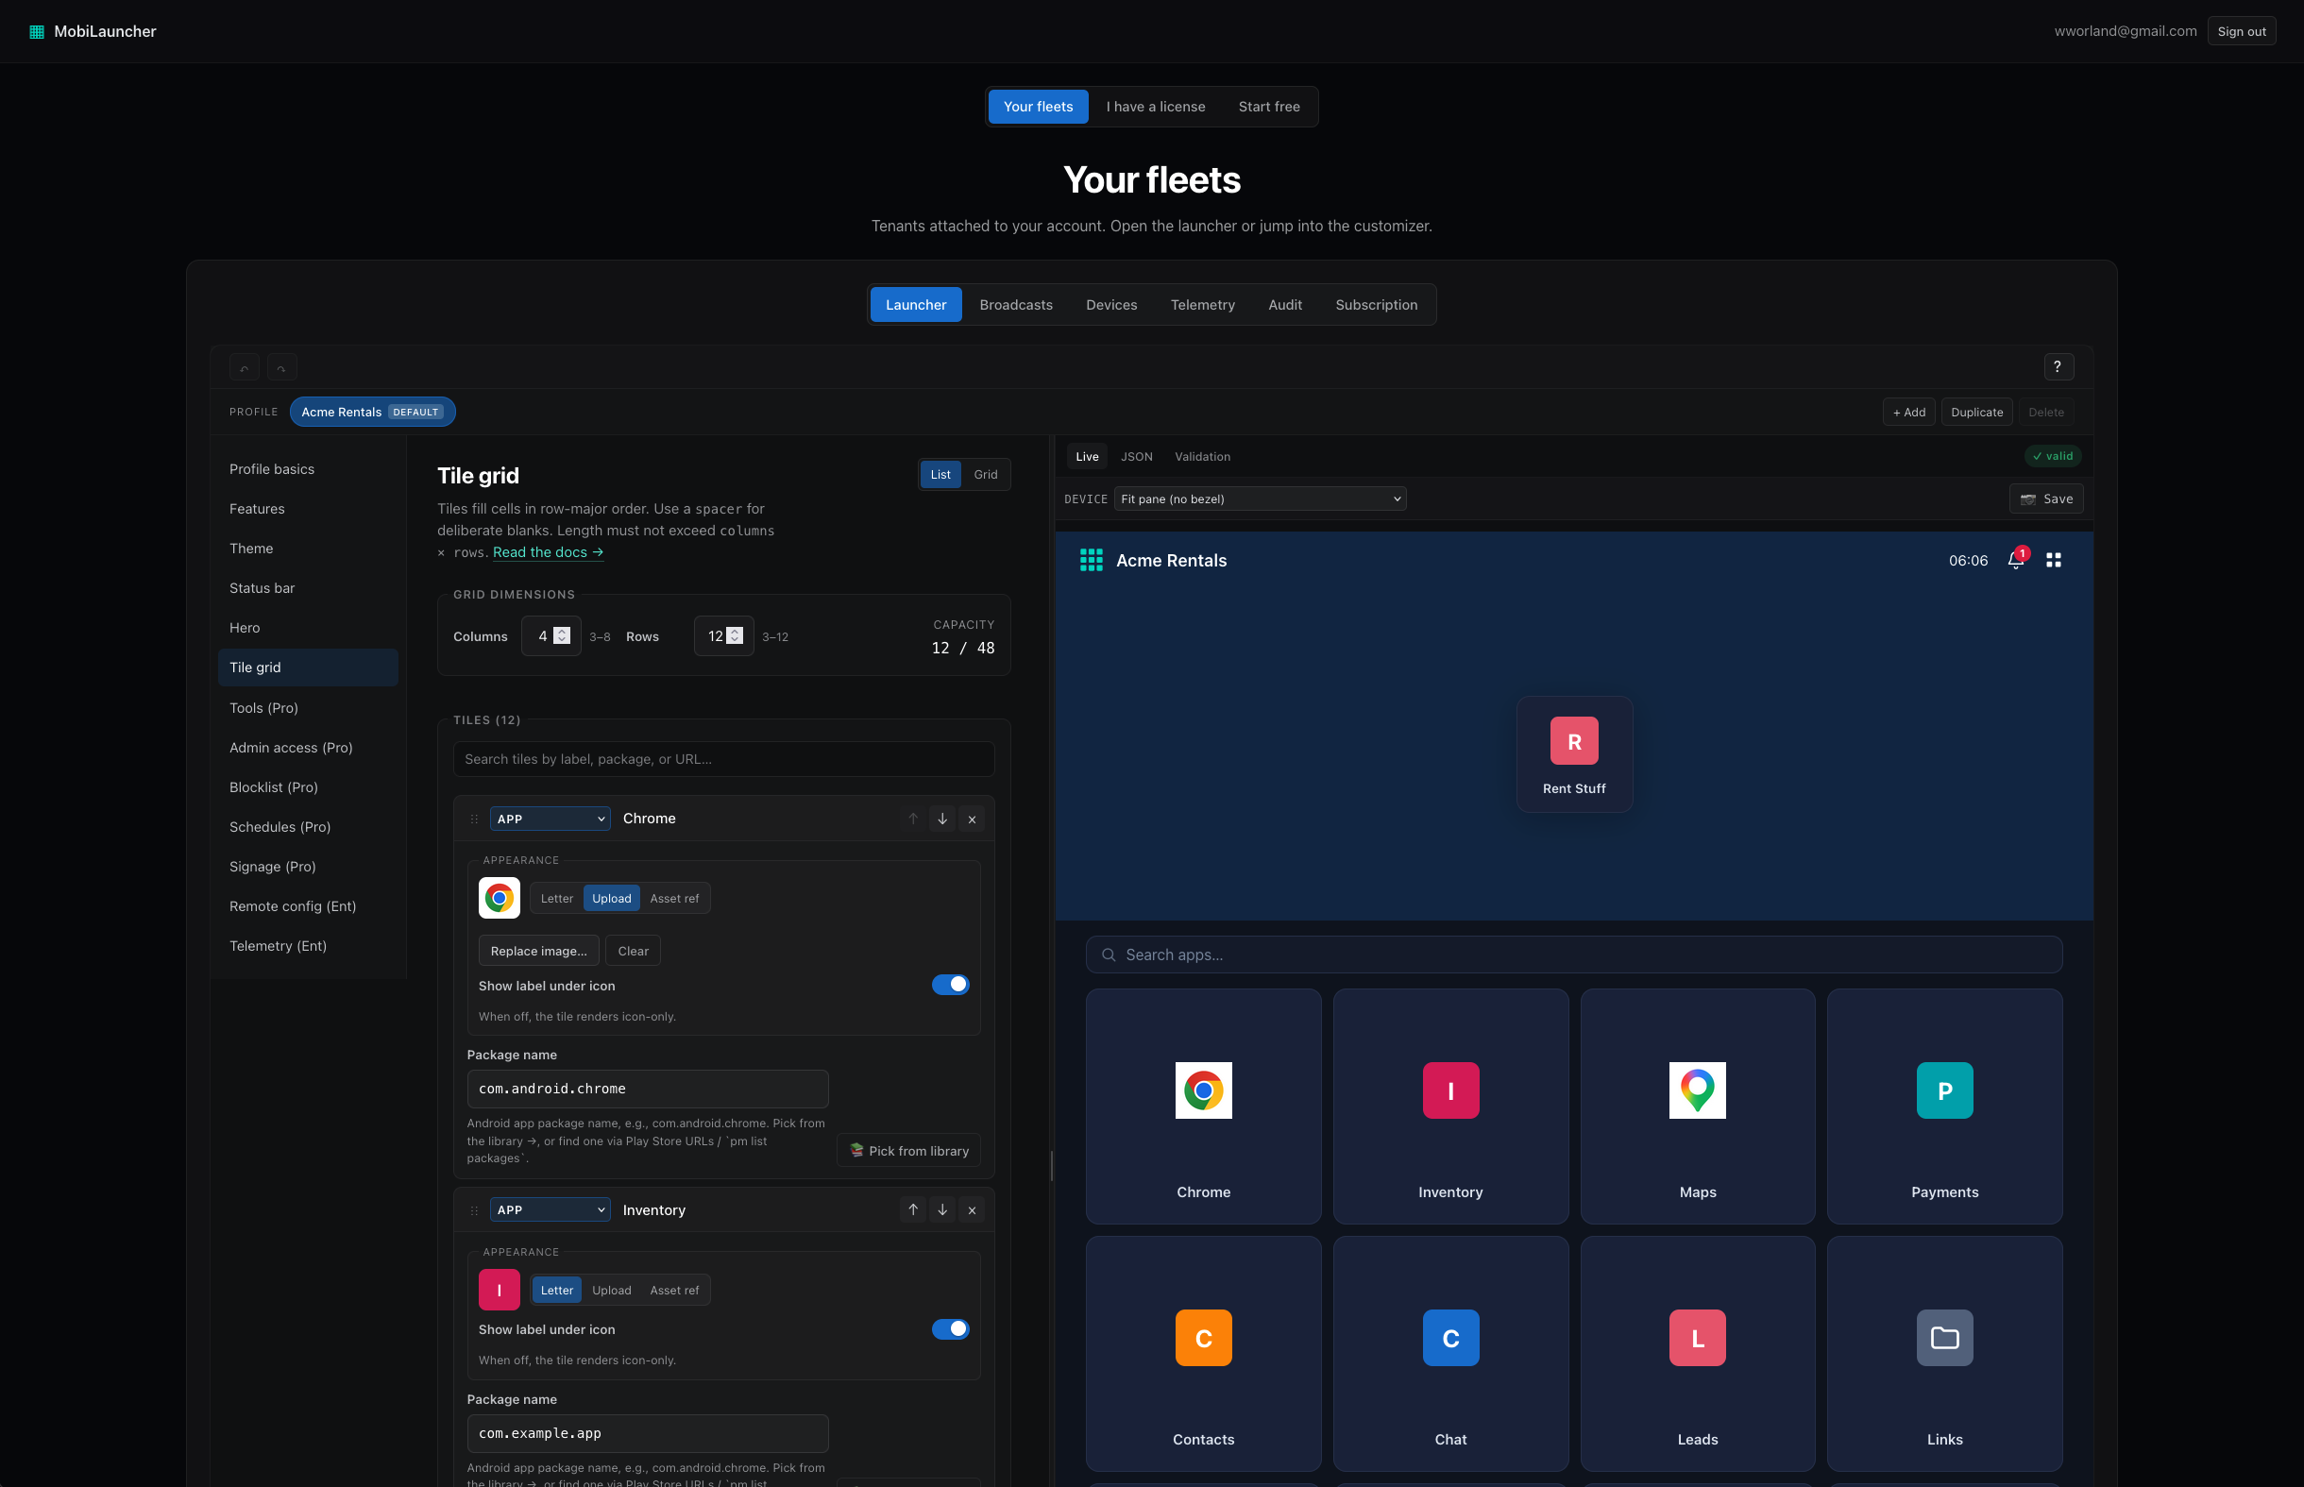Follow the Read the docs link
Image resolution: width=2304 pixels, height=1487 pixels.
(x=548, y=552)
